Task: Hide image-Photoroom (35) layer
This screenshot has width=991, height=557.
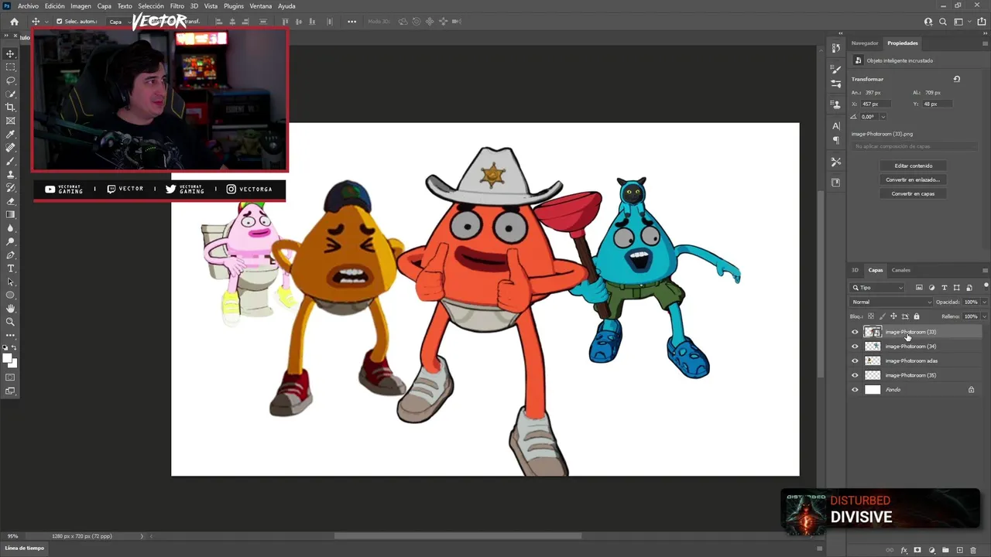Action: click(x=855, y=375)
